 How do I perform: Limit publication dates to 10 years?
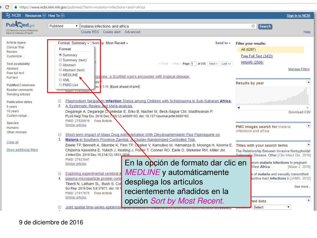[12, 111]
